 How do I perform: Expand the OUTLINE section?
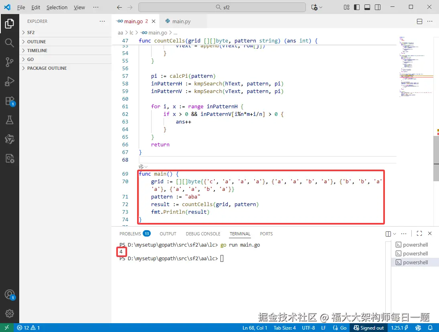(x=65, y=41)
